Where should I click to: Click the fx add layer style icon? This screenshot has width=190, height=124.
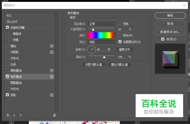point(8,115)
